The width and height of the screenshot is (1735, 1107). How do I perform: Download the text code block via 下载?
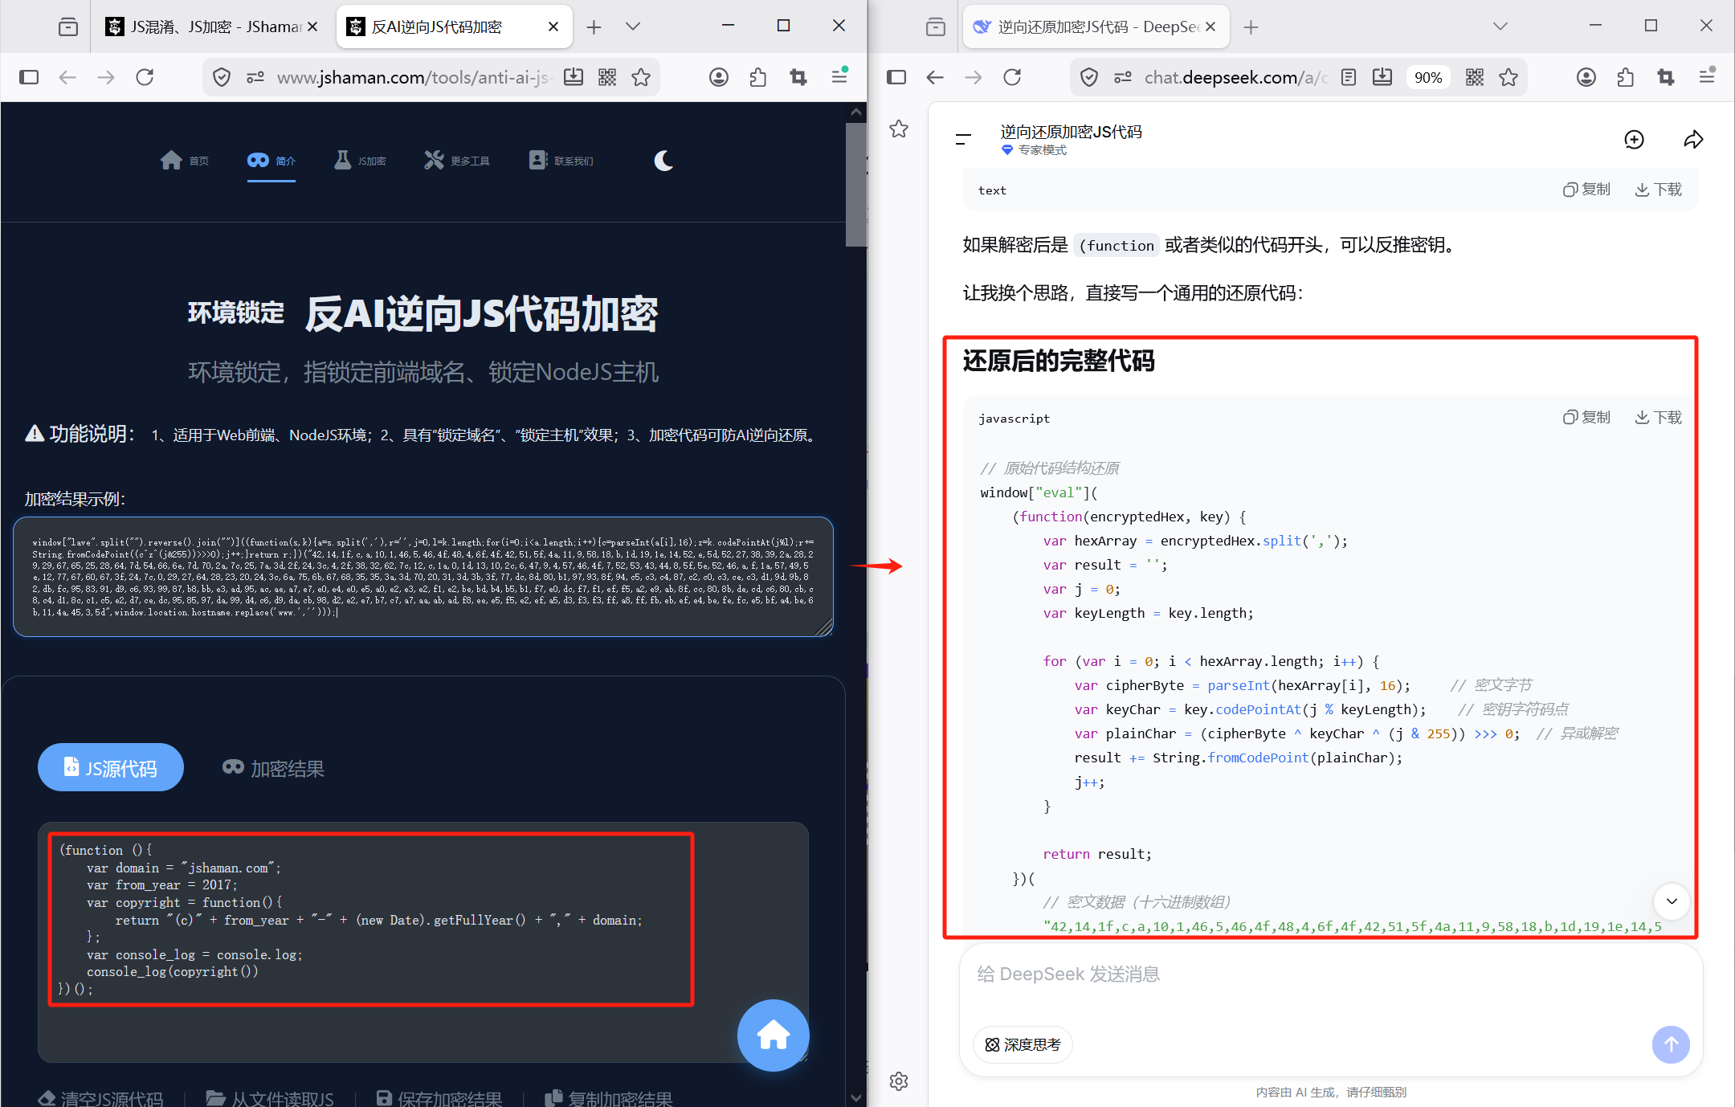point(1658,190)
